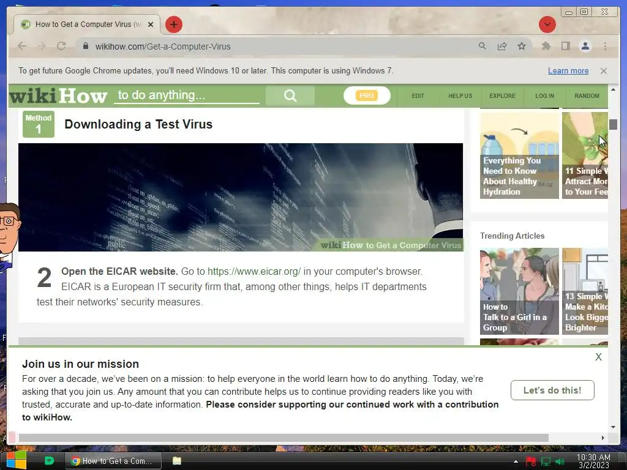Click the Downloading a Test Virus heading

point(138,124)
